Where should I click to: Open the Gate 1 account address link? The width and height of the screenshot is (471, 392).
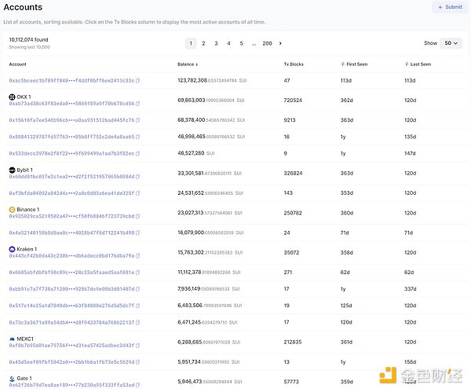pyautogui.click(x=70, y=385)
